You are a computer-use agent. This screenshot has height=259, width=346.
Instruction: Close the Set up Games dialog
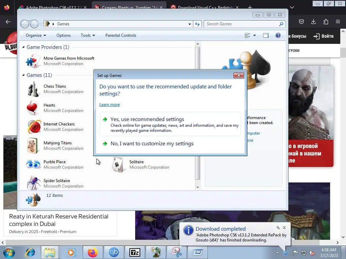[x=239, y=75]
